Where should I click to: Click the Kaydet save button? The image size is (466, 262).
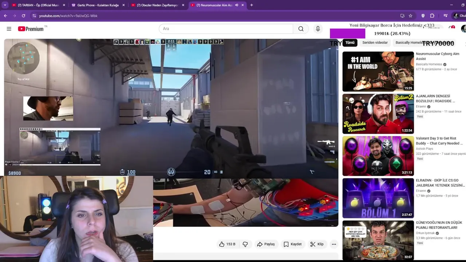tap(292, 244)
